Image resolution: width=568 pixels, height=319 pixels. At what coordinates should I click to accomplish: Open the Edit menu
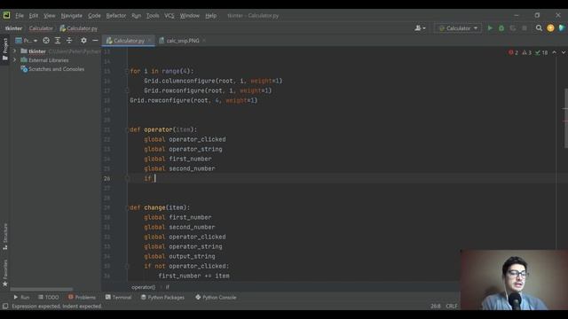[34, 16]
